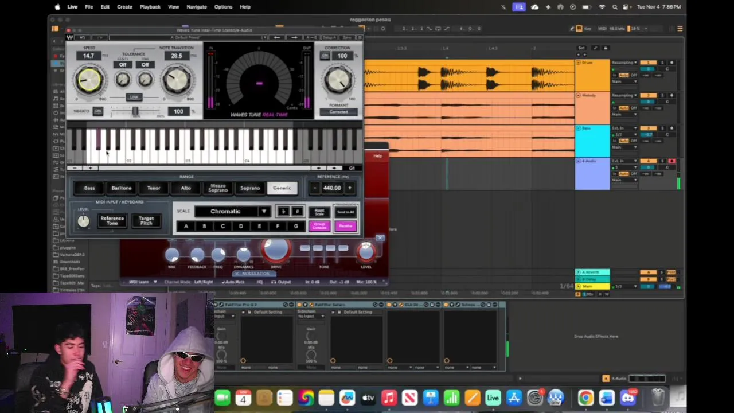Toggle the Receive button
Screen dimensions: 734x413
point(345,226)
